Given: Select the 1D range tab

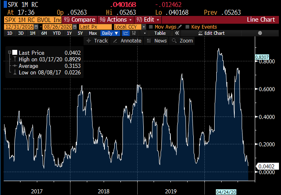Looking at the screenshot, I should [x=10, y=33].
